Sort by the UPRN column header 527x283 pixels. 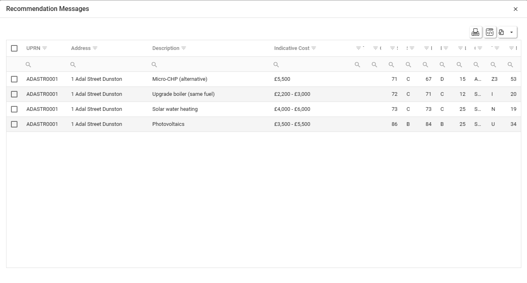33,48
